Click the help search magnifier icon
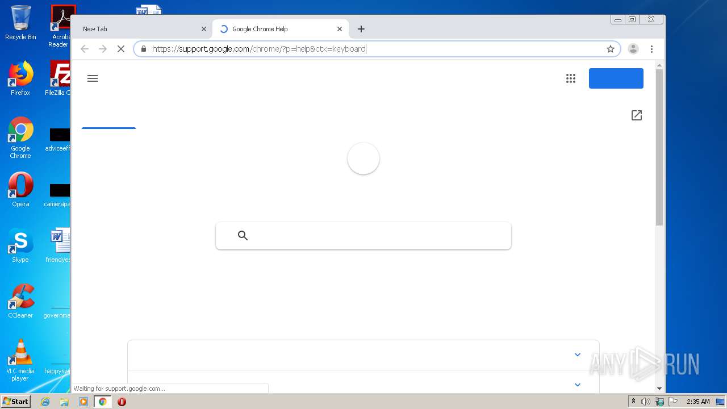Screen dimensions: 727x409 [243, 236]
